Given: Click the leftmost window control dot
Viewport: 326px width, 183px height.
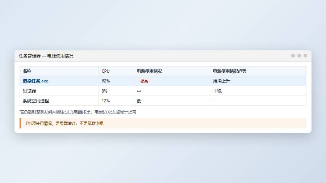Looking at the screenshot, I should [x=293, y=56].
